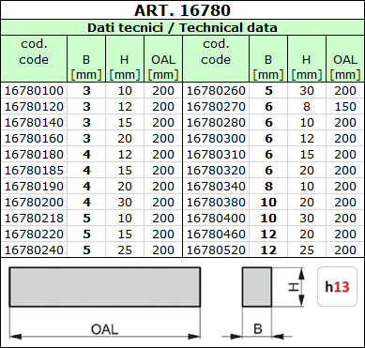
Task: Click code 16780190
Action: pyautogui.click(x=34, y=187)
